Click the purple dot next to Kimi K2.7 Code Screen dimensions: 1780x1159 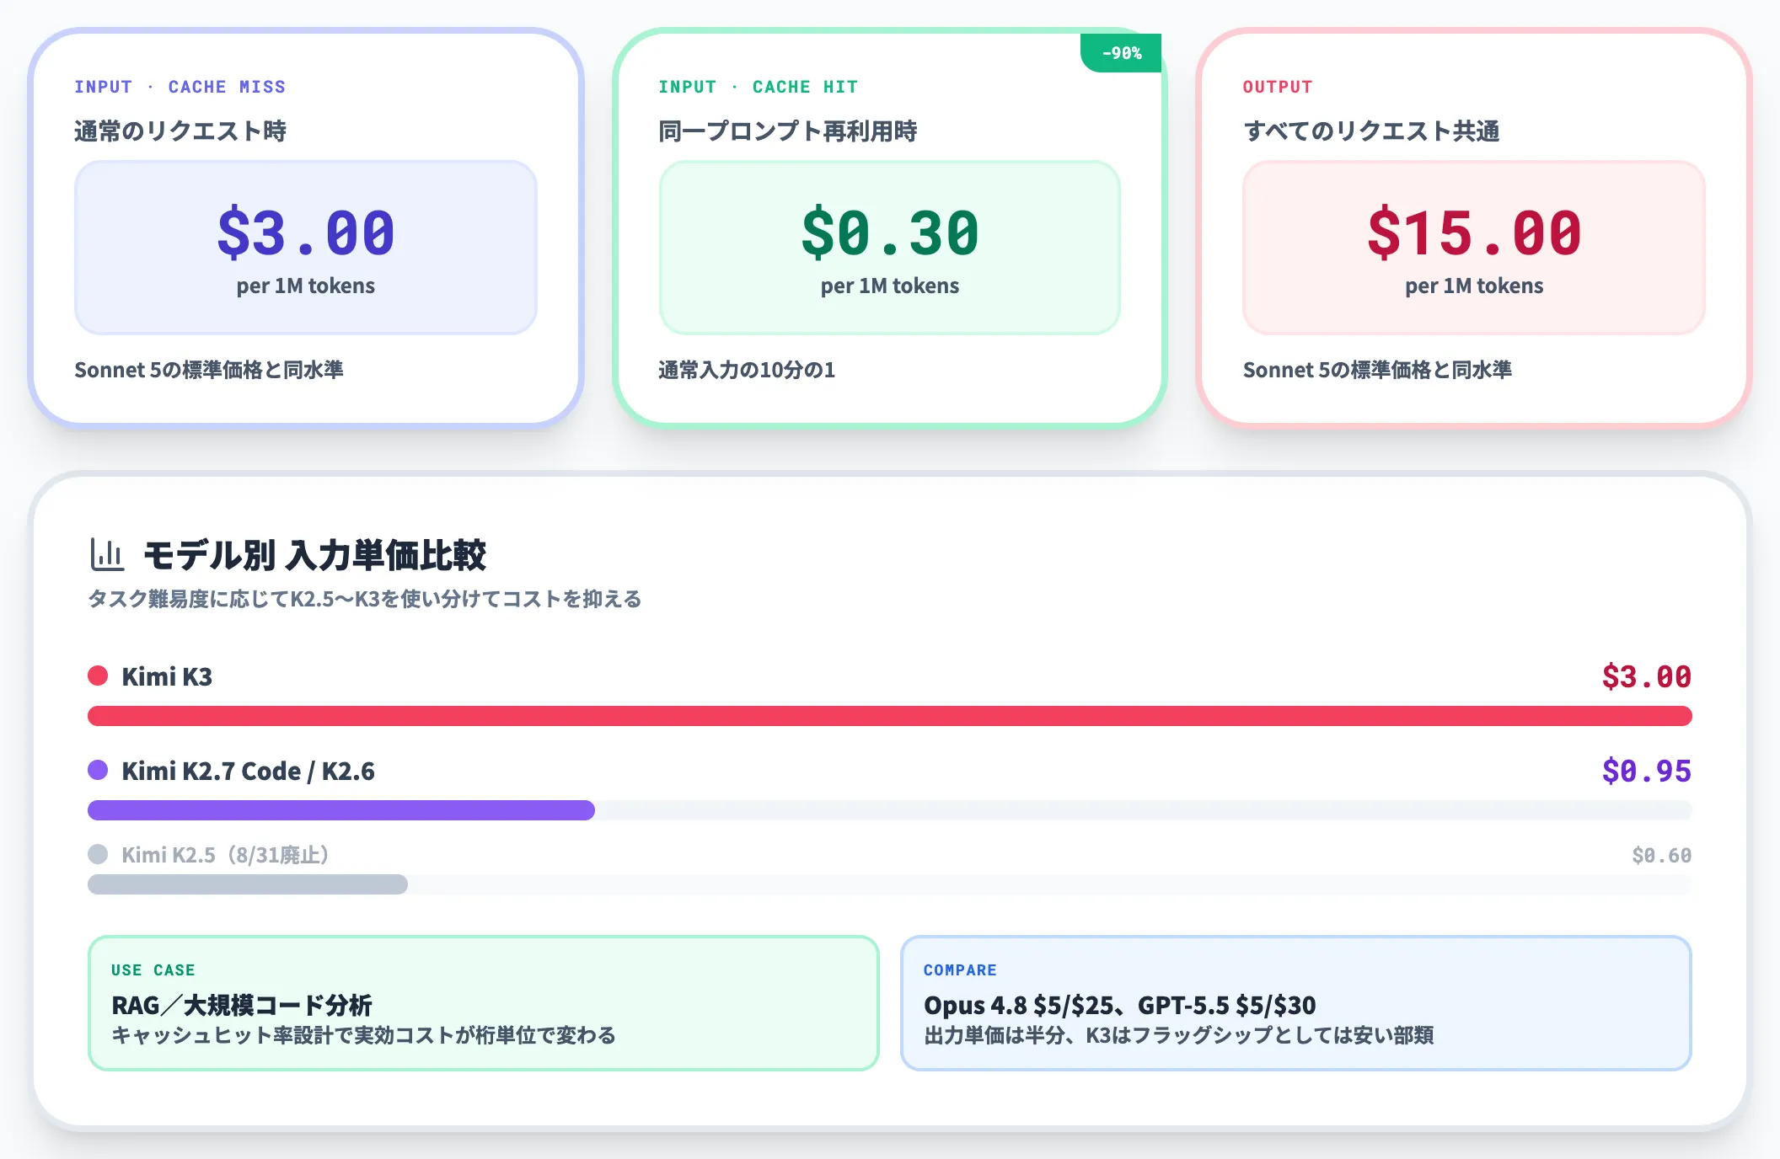(98, 770)
